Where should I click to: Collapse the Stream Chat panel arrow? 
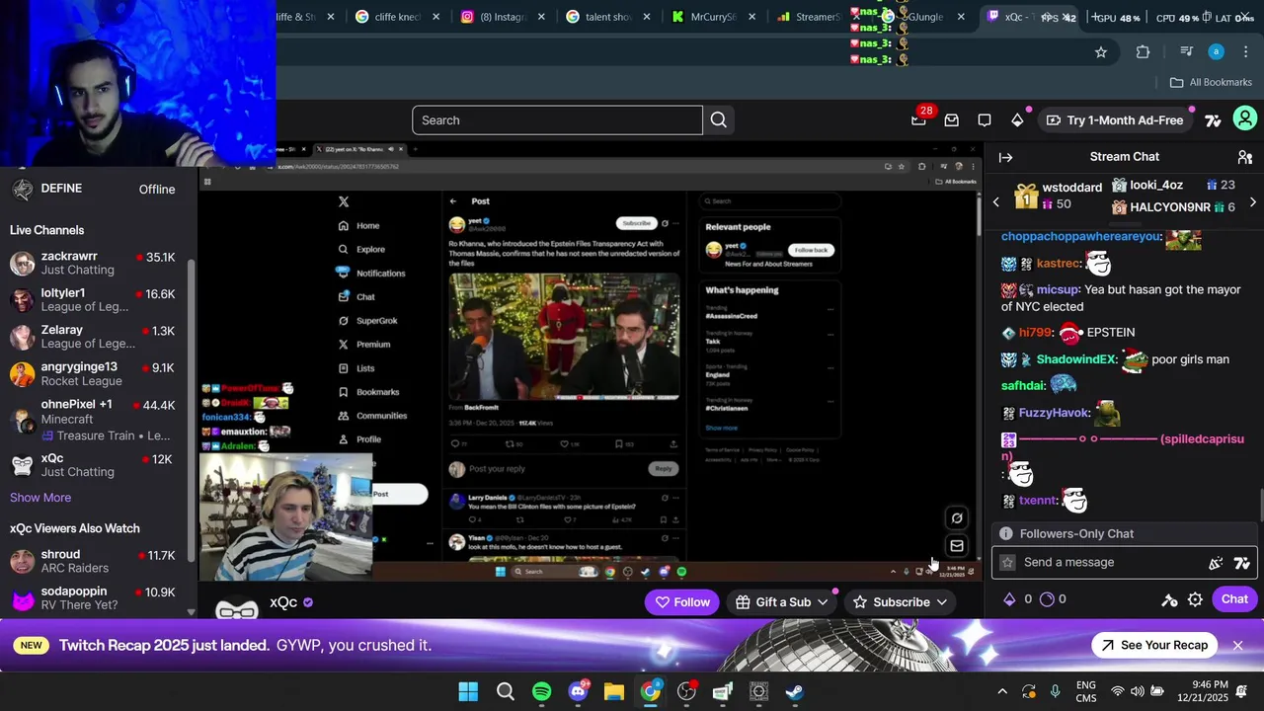pyautogui.click(x=1005, y=157)
